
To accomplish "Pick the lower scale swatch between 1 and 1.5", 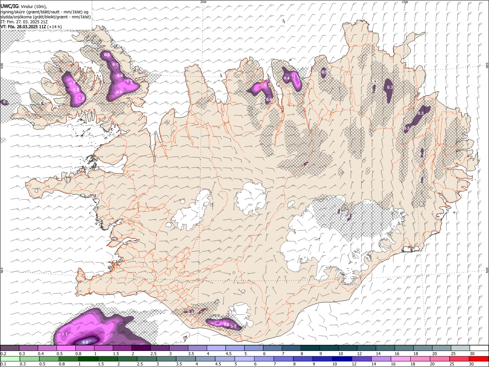I will point(87,359).
